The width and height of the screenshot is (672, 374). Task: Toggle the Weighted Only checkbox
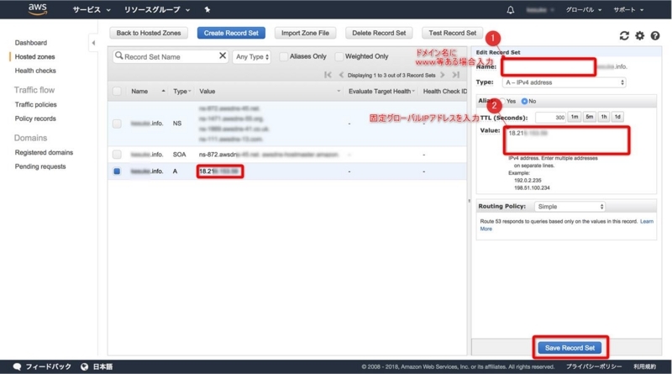coord(339,56)
